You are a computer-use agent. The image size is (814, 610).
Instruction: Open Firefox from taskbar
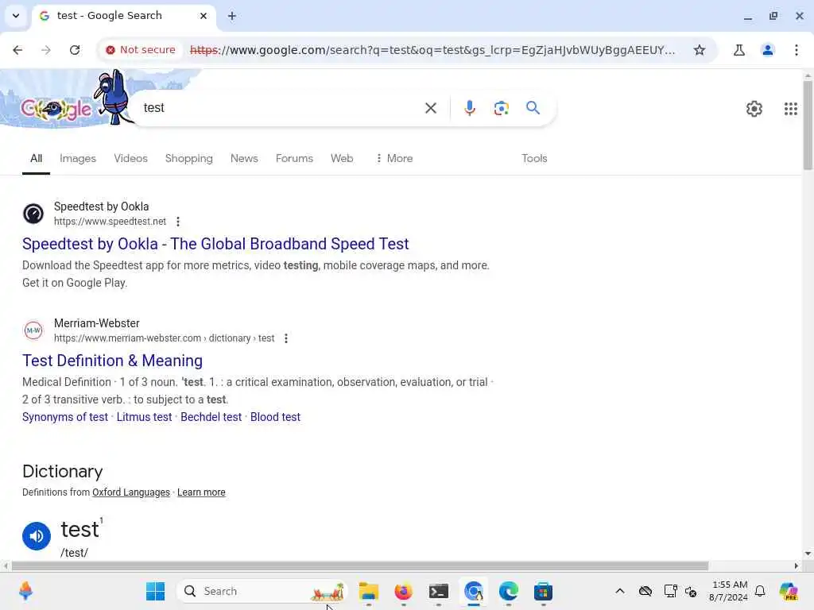click(x=403, y=591)
